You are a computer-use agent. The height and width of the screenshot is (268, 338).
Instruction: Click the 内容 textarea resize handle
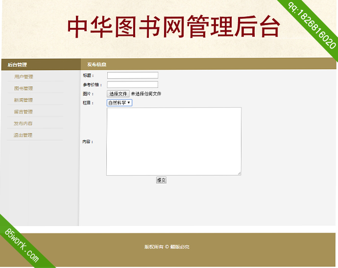(x=239, y=173)
